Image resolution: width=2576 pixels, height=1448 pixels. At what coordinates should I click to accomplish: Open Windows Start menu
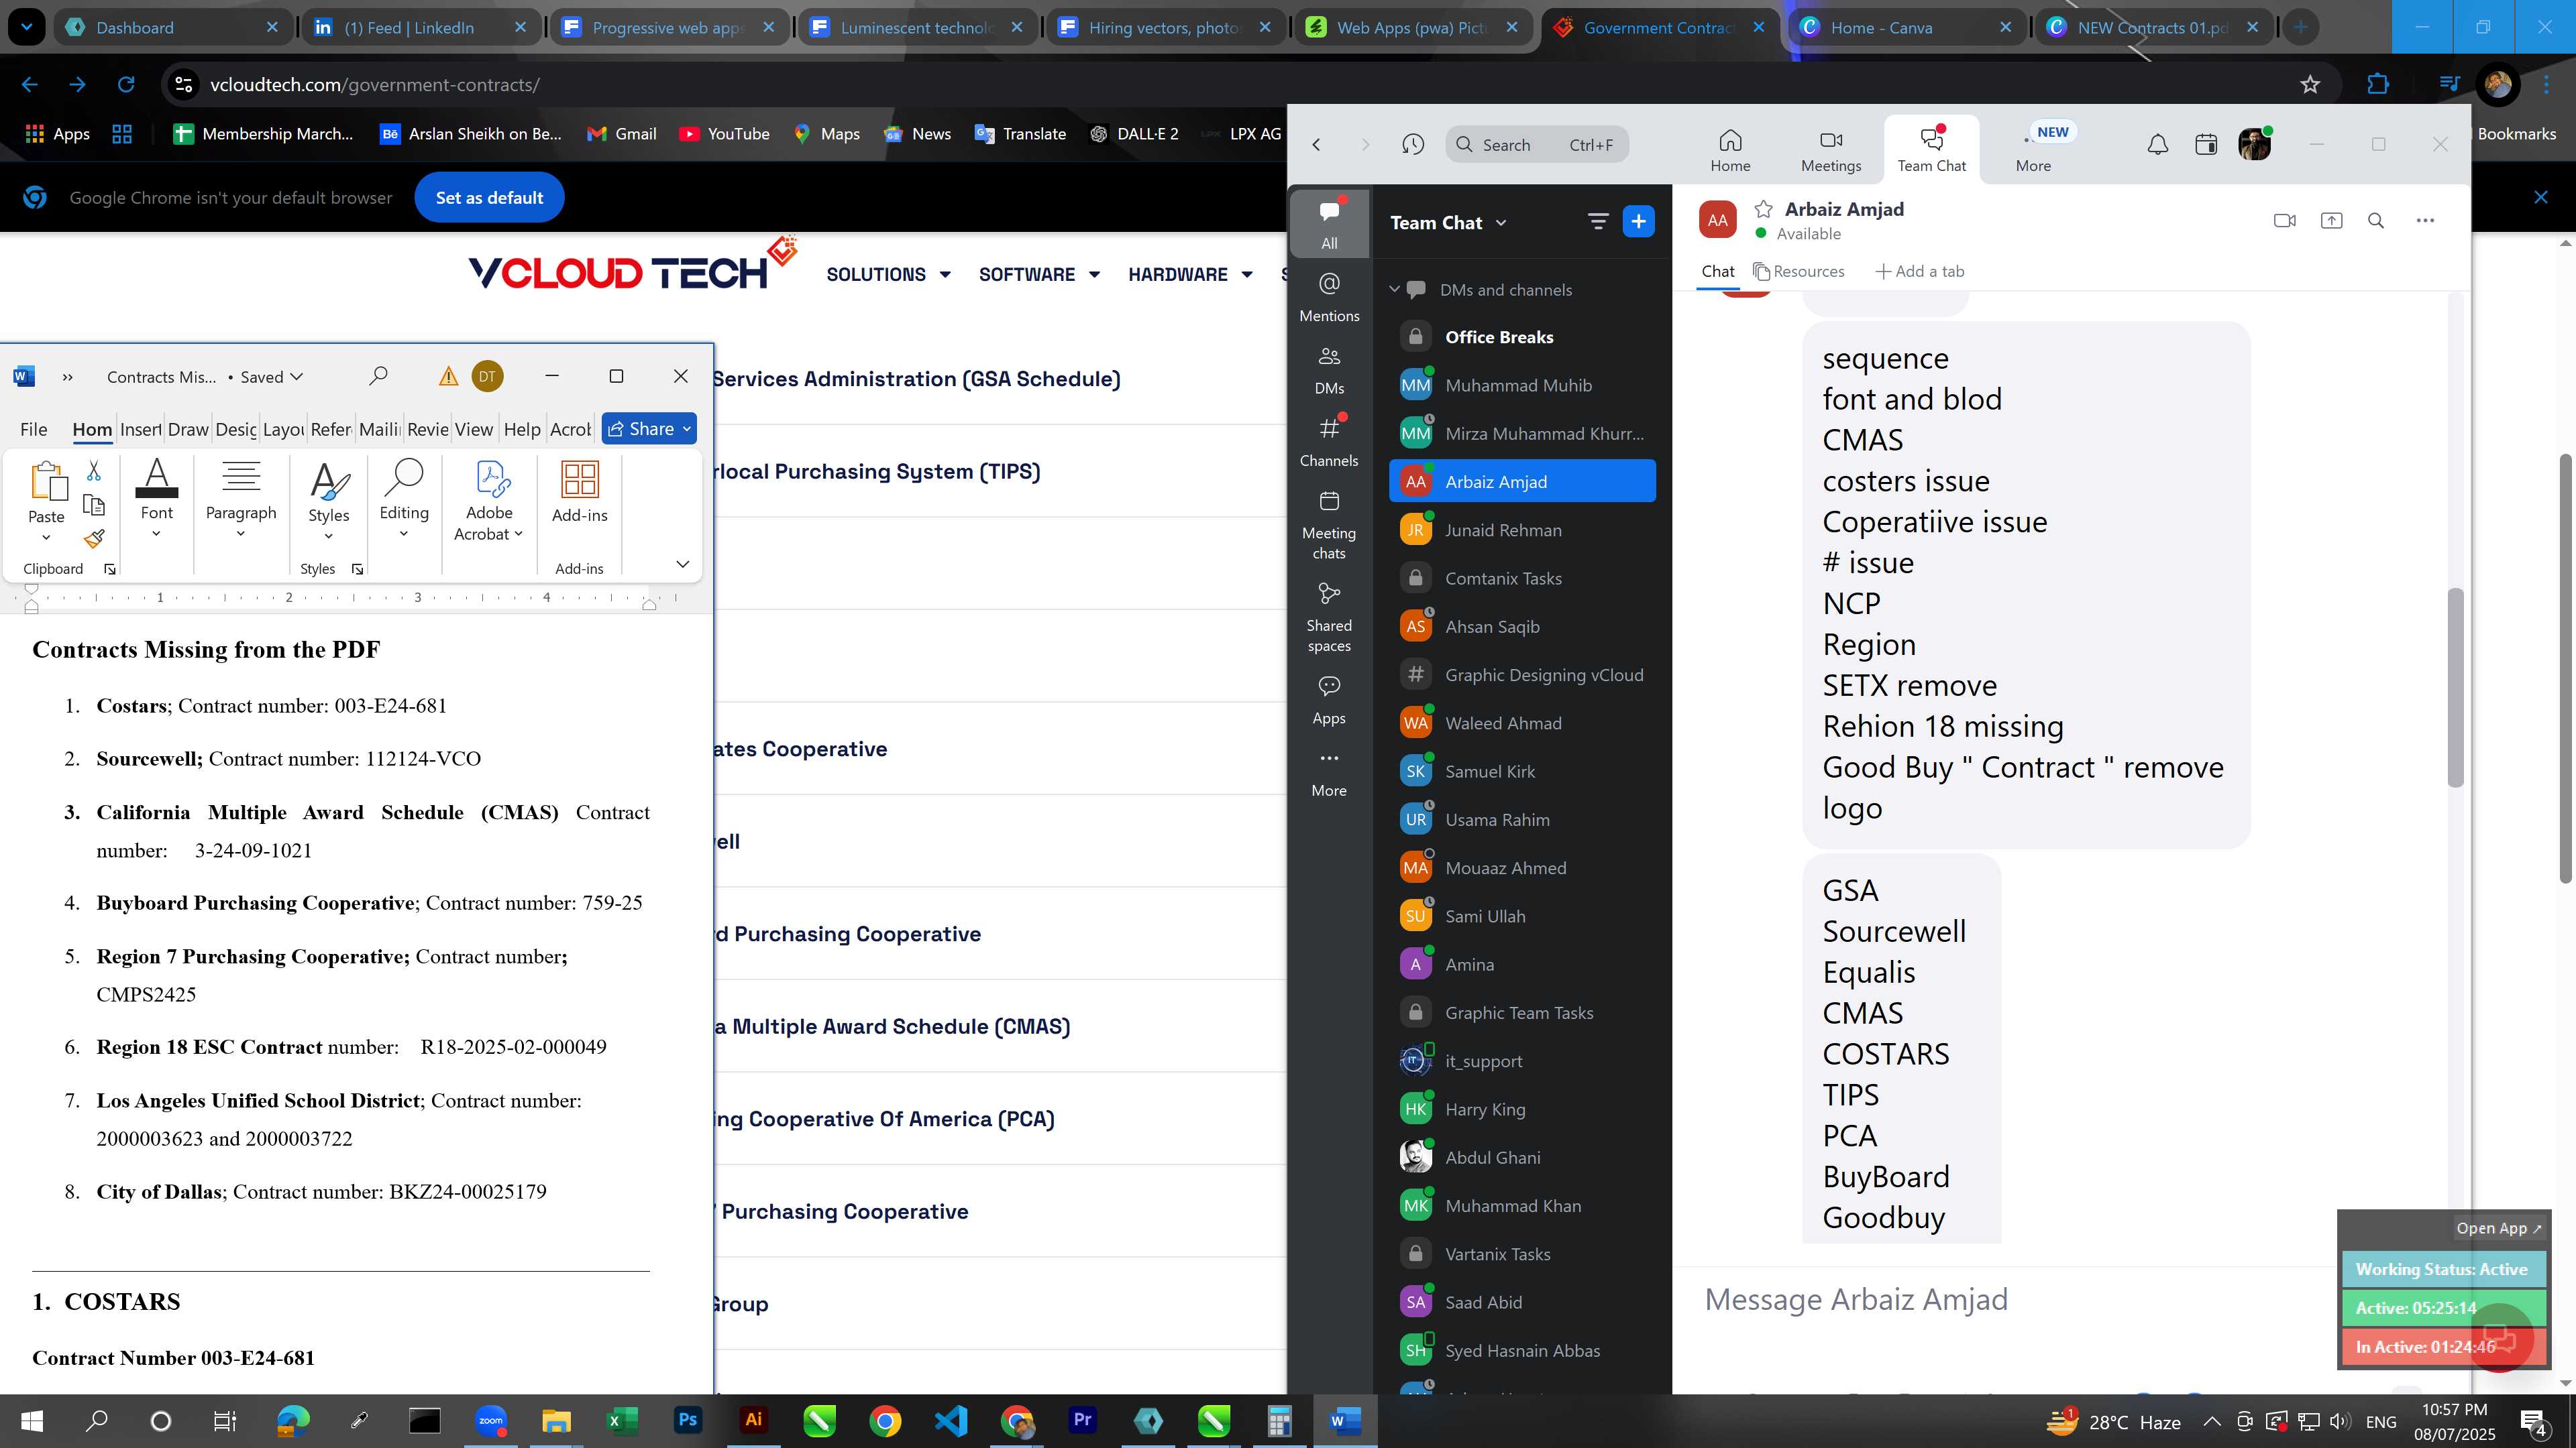[31, 1420]
